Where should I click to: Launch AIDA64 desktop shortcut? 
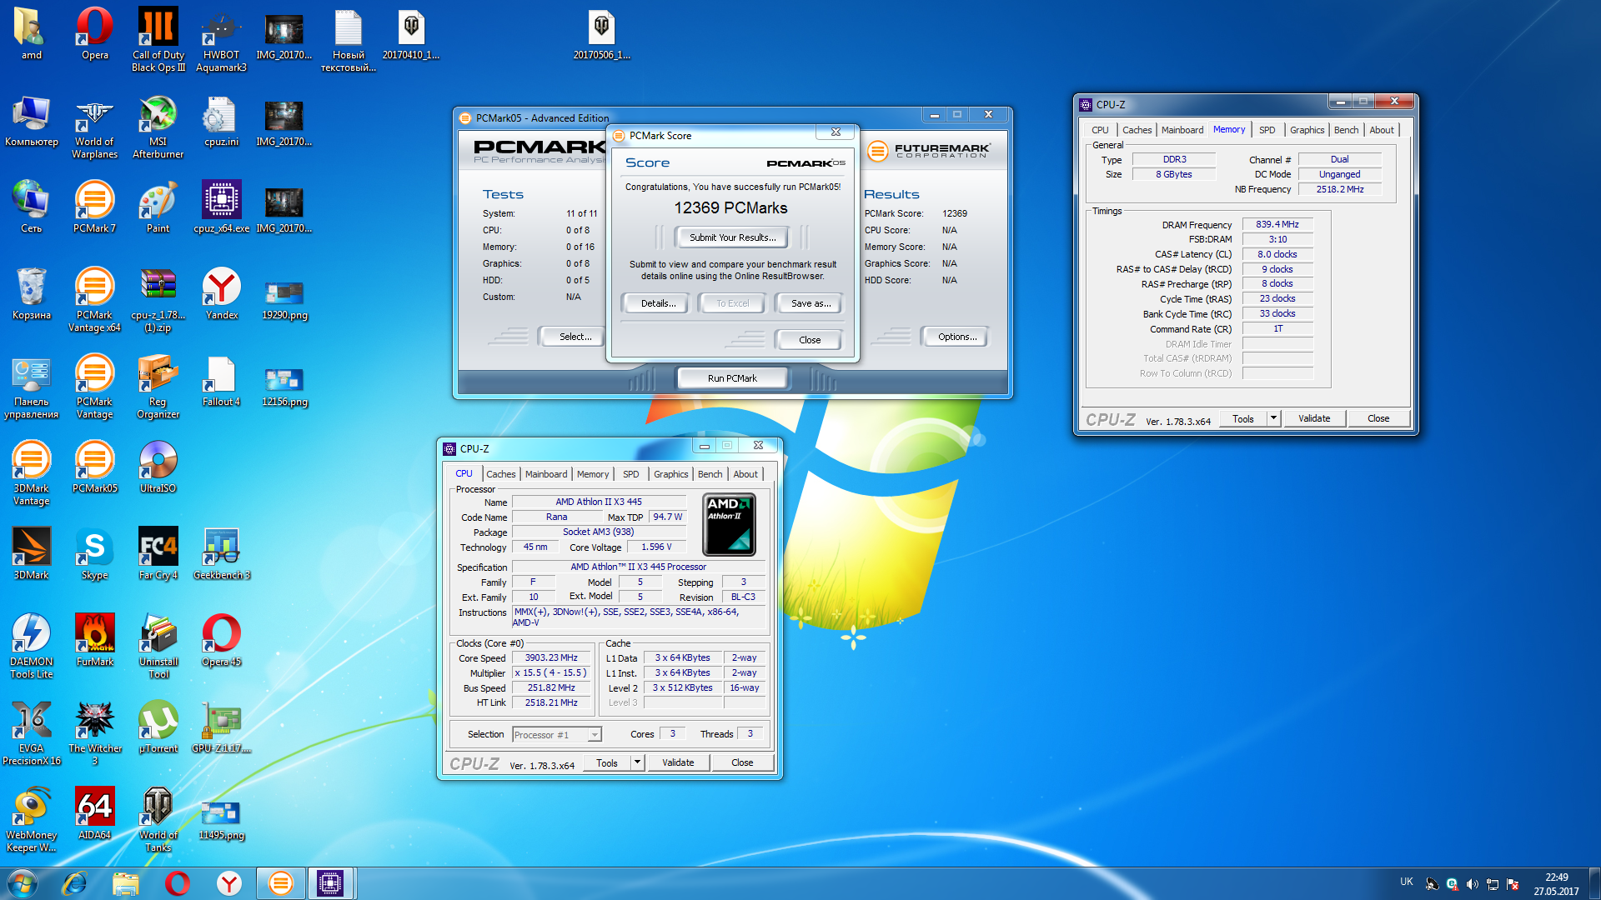pyautogui.click(x=94, y=813)
